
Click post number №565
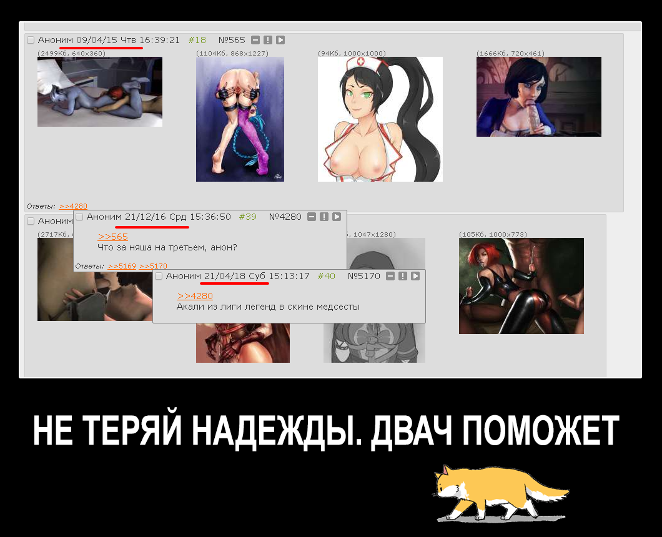click(232, 40)
